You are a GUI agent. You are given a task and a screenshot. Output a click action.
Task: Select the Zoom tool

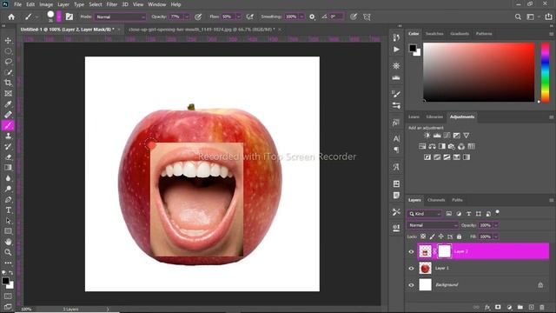8,252
